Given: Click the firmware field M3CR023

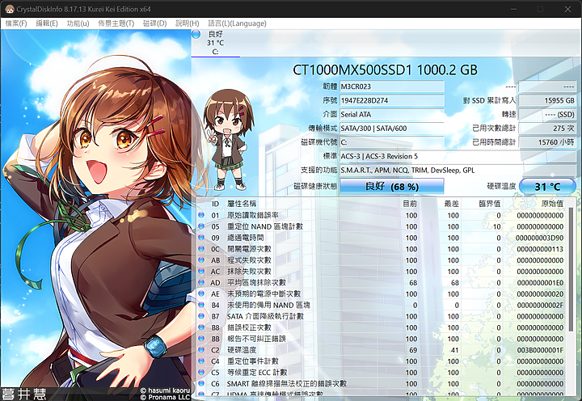Looking at the screenshot, I should pos(392,87).
